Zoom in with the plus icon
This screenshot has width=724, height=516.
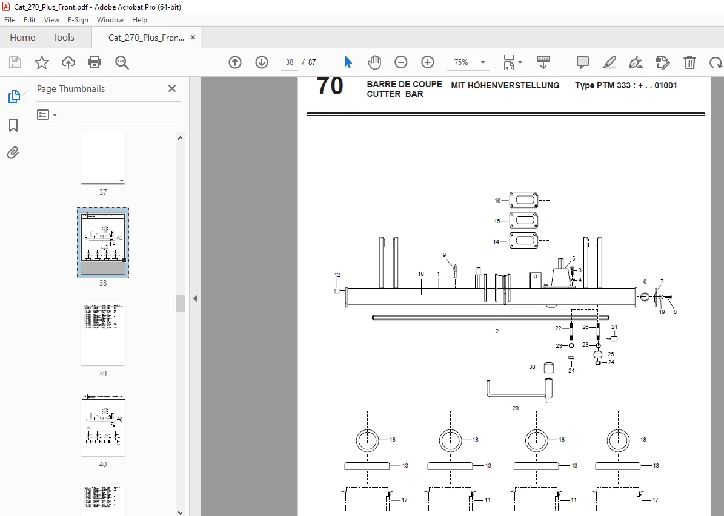(428, 62)
